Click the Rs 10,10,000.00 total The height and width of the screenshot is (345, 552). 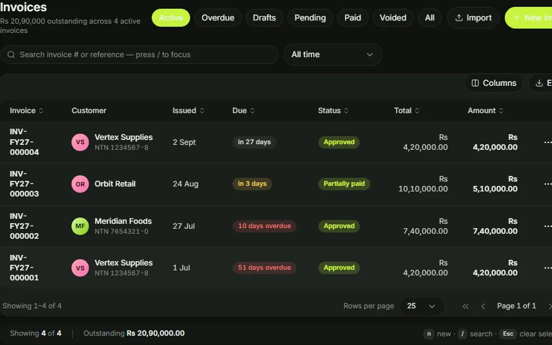click(423, 184)
